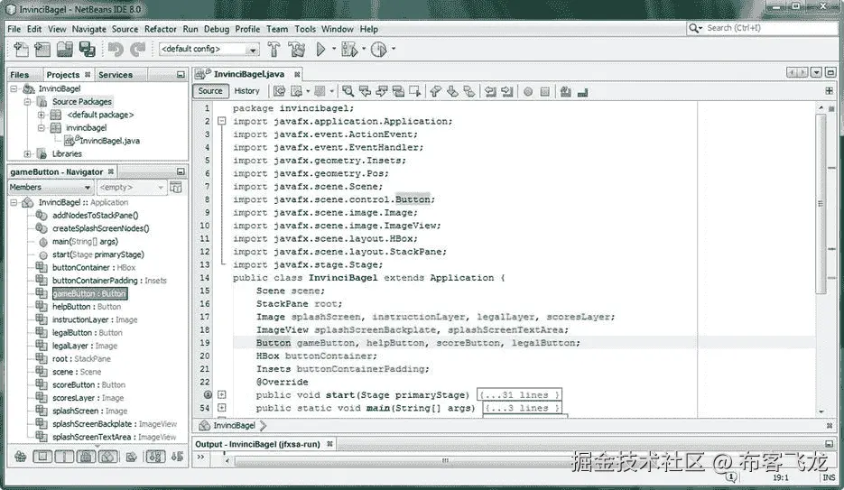Click the Undo arrow icon
The height and width of the screenshot is (490, 844).
116,49
